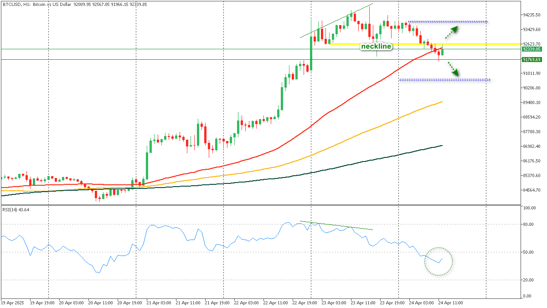Select the green divergence trendline on RSI

pos(336,225)
